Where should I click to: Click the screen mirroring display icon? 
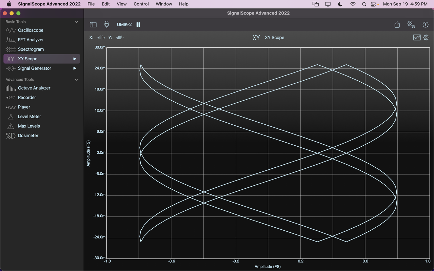click(x=328, y=4)
